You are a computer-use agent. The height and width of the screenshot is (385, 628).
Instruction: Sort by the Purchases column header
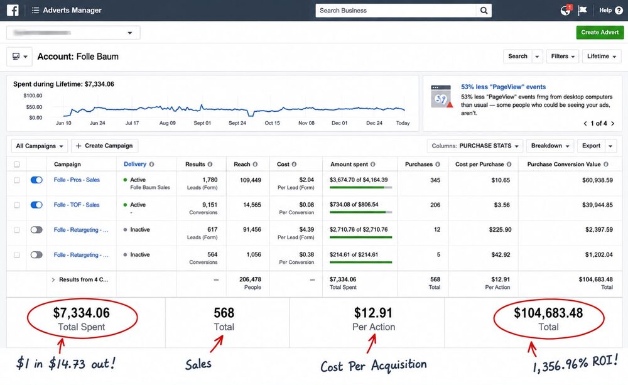coord(419,165)
